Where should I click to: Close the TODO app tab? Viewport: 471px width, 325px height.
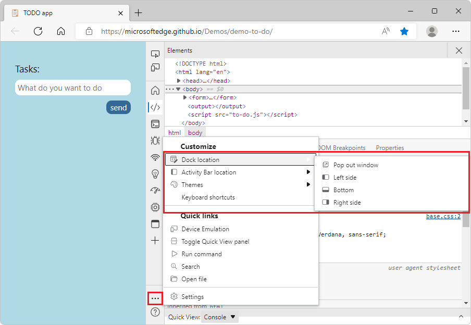click(120, 13)
